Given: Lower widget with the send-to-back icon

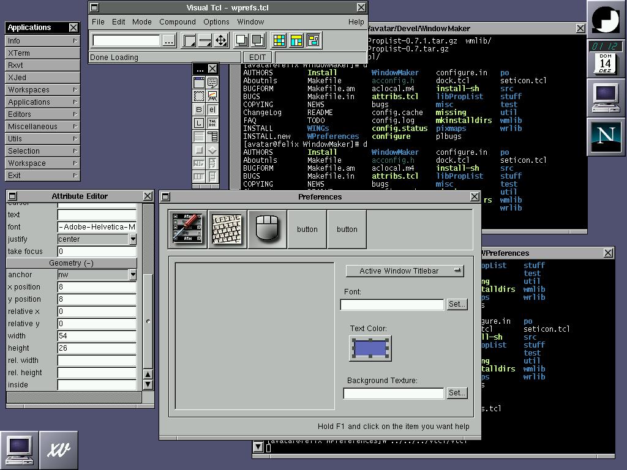Looking at the screenshot, I should (258, 40).
